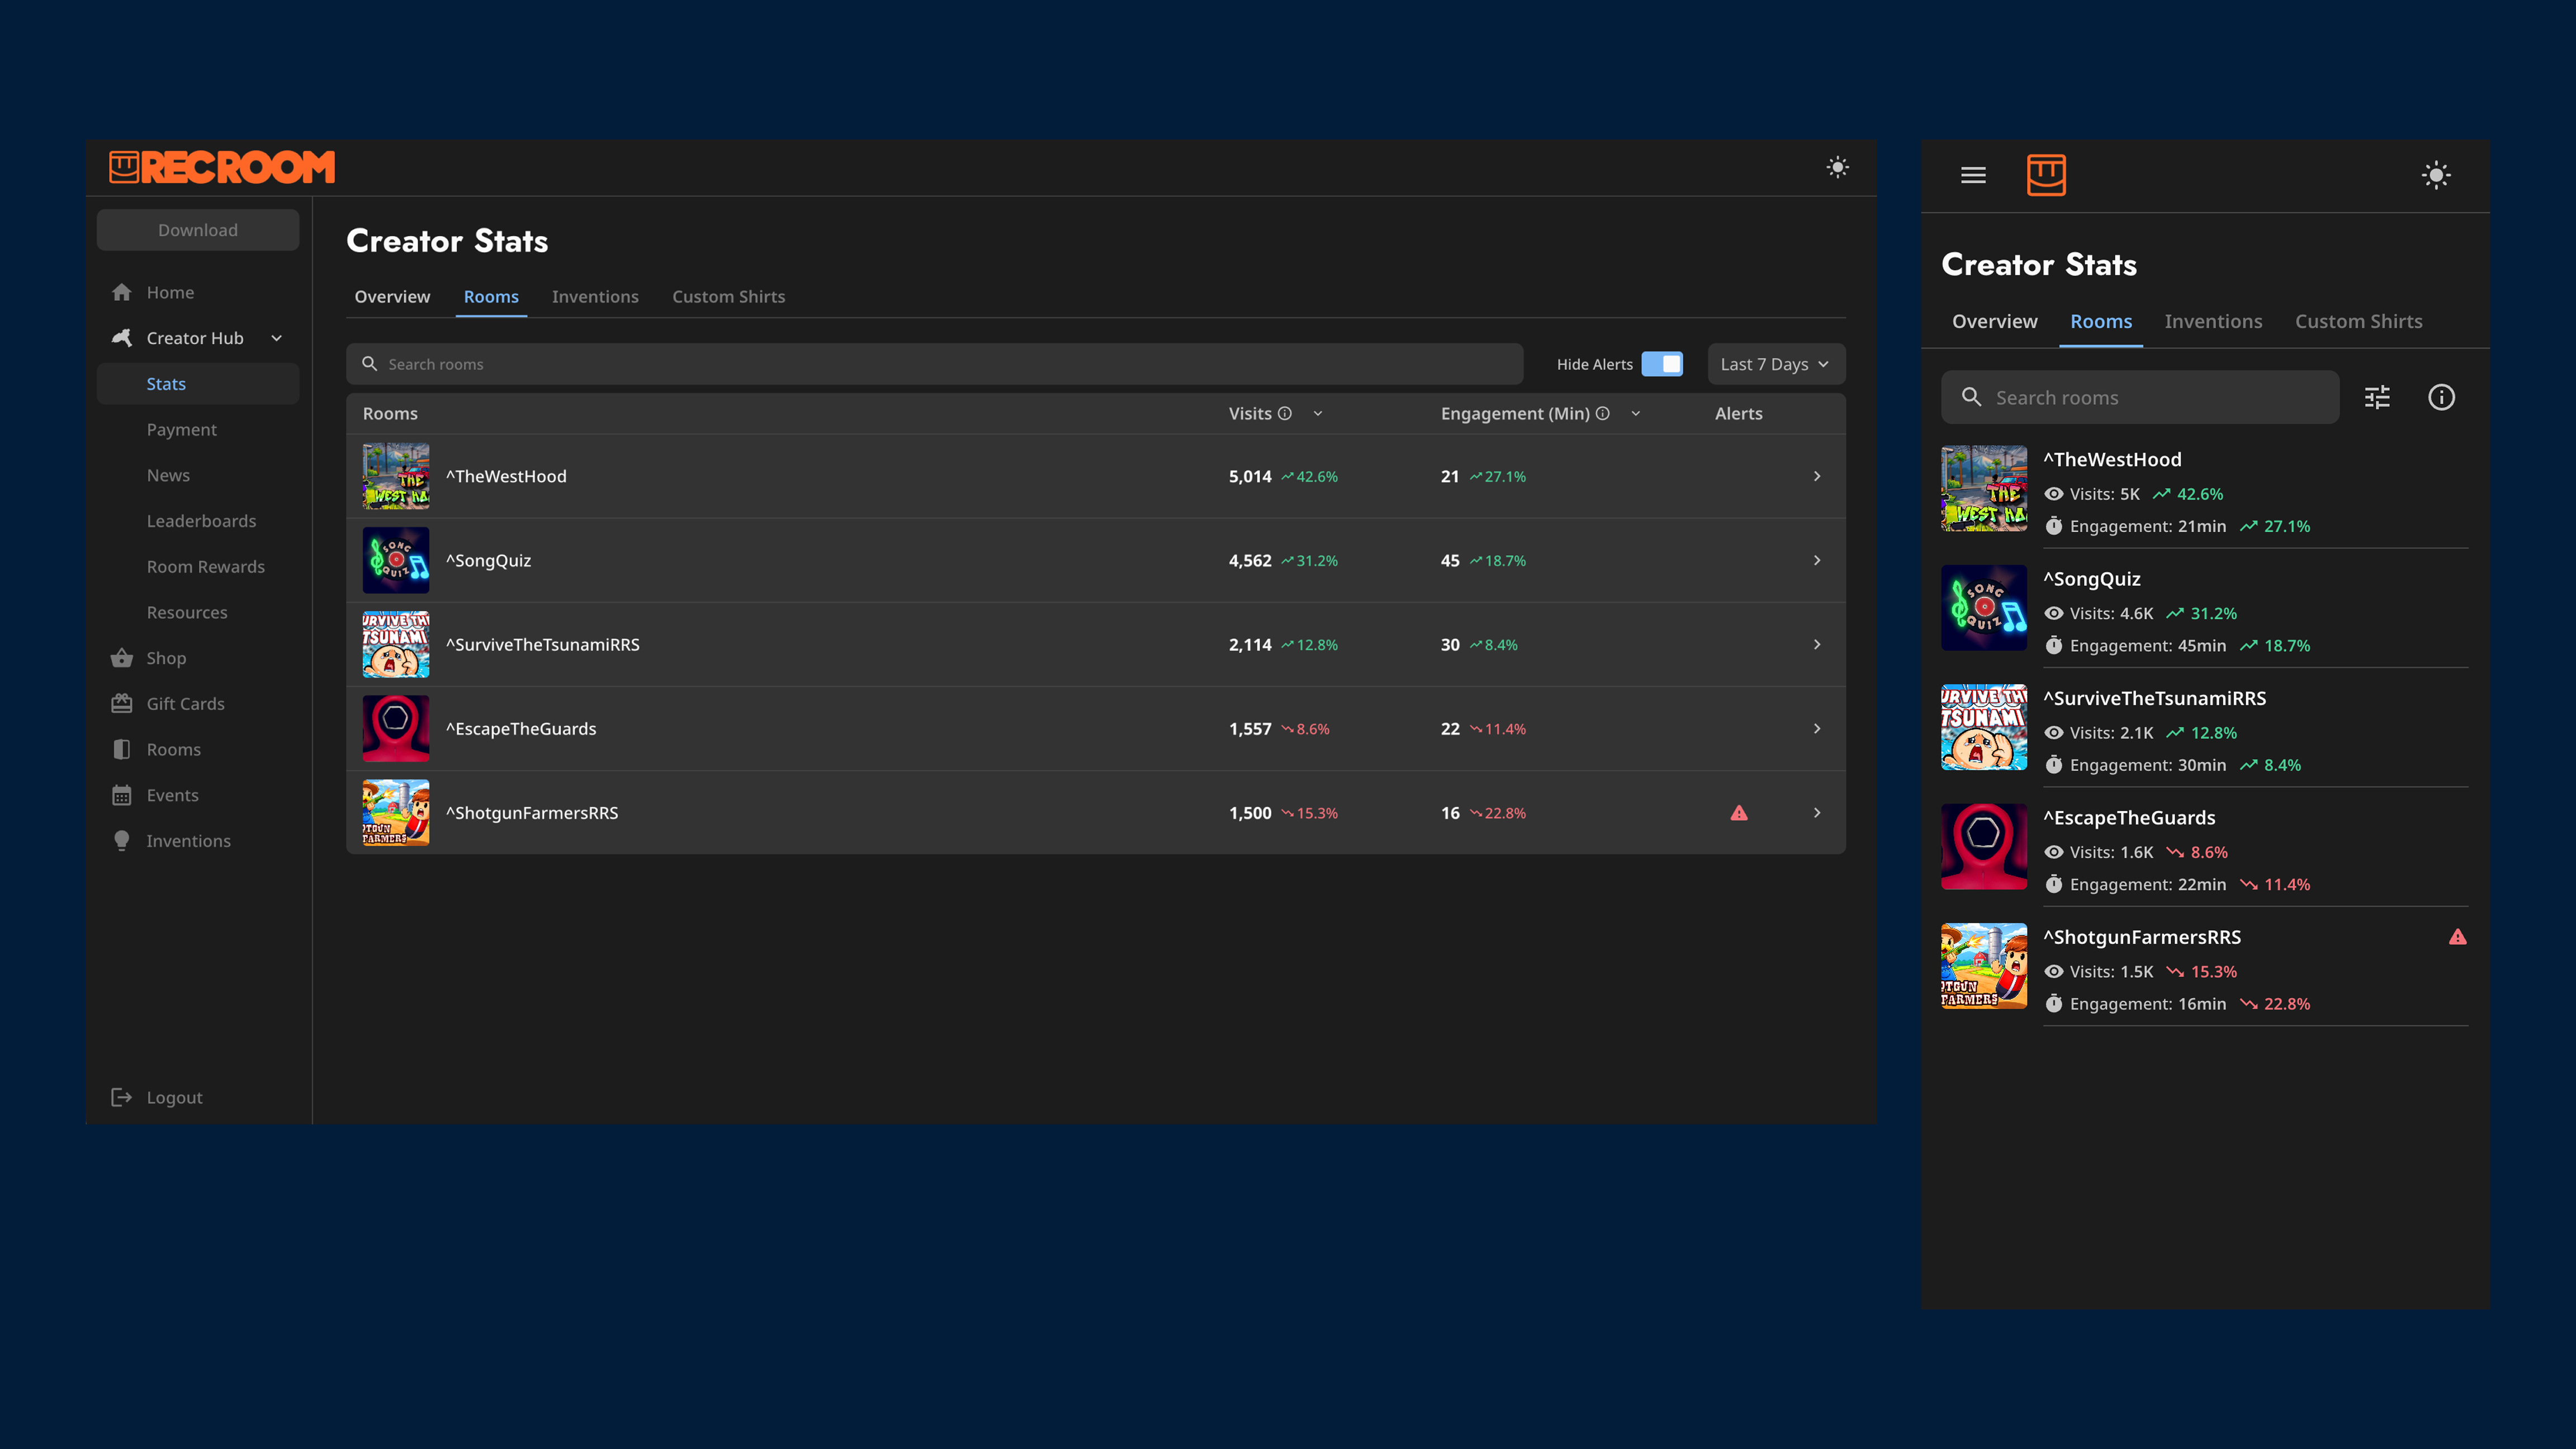2576x1449 pixels.
Task: Open News in the sidebar
Action: click(168, 475)
